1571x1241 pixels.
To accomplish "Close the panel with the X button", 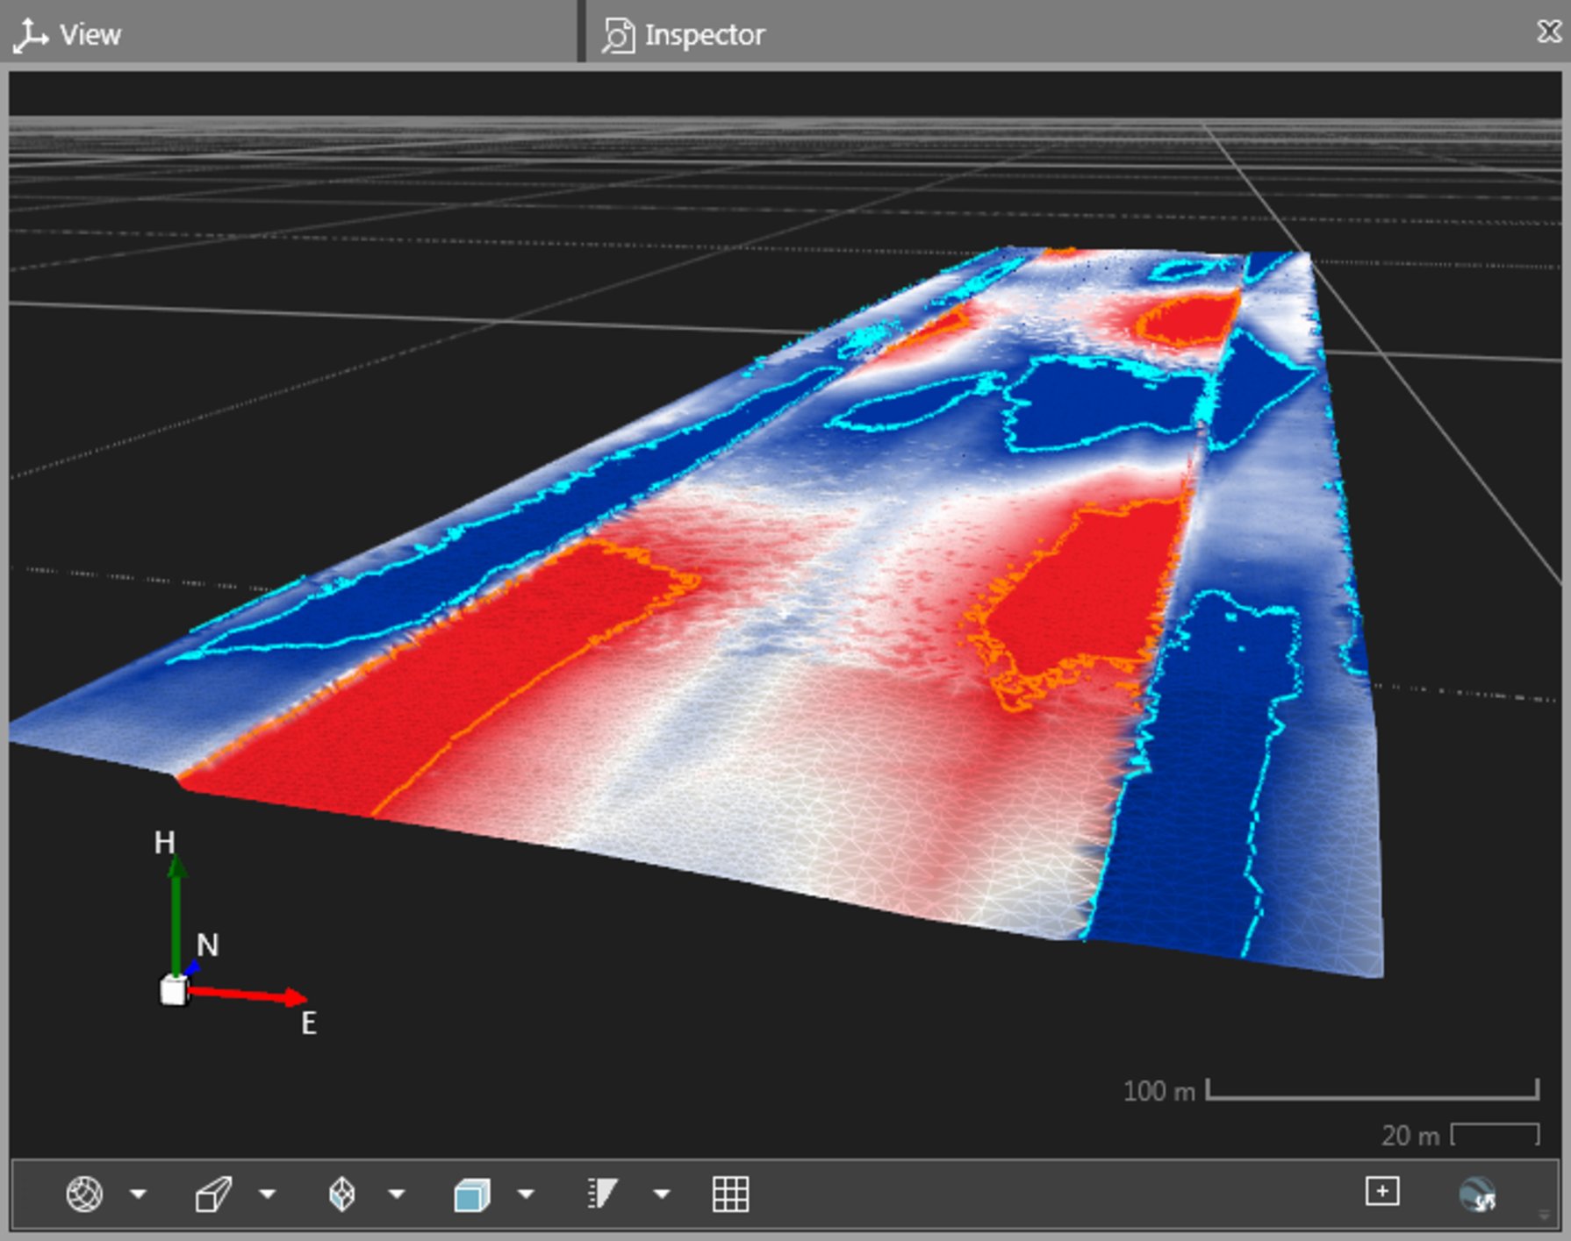I will 1549,32.
